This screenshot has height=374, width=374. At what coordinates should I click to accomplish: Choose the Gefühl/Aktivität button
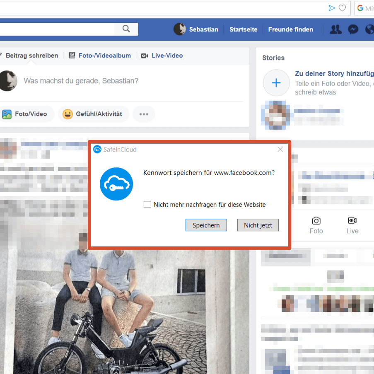click(94, 114)
